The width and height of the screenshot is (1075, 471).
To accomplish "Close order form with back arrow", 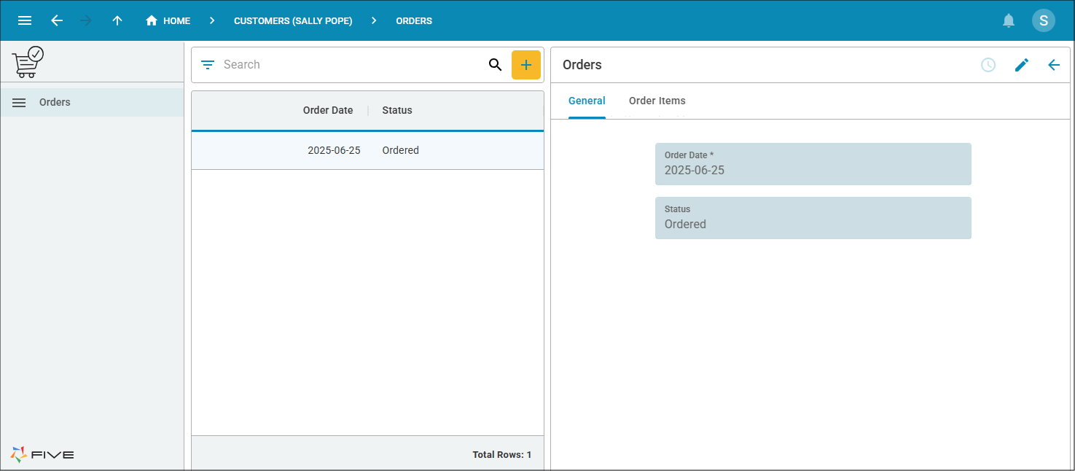I will coord(1053,65).
